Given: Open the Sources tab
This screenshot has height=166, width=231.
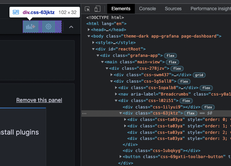Looking at the screenshot, I should click(173, 9).
